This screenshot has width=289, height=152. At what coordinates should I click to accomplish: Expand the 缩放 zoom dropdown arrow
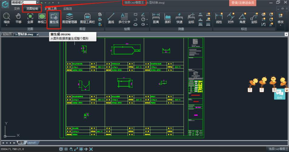[x=6, y=26]
